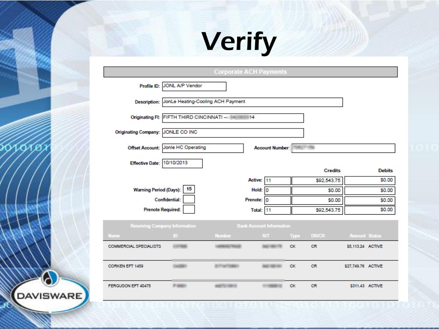Click the Prenote credits amount field
The width and height of the screenshot is (439, 329).
(317, 200)
